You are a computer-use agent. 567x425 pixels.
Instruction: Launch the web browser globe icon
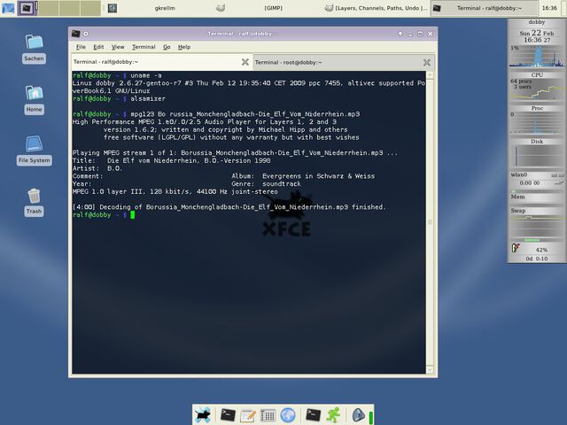288,415
